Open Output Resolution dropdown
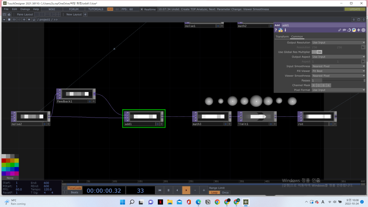The height and width of the screenshot is (207, 368). (339, 42)
